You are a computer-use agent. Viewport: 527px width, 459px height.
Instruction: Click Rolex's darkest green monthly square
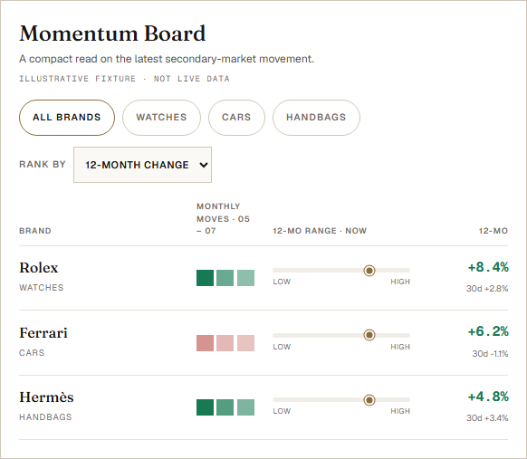[x=205, y=278]
